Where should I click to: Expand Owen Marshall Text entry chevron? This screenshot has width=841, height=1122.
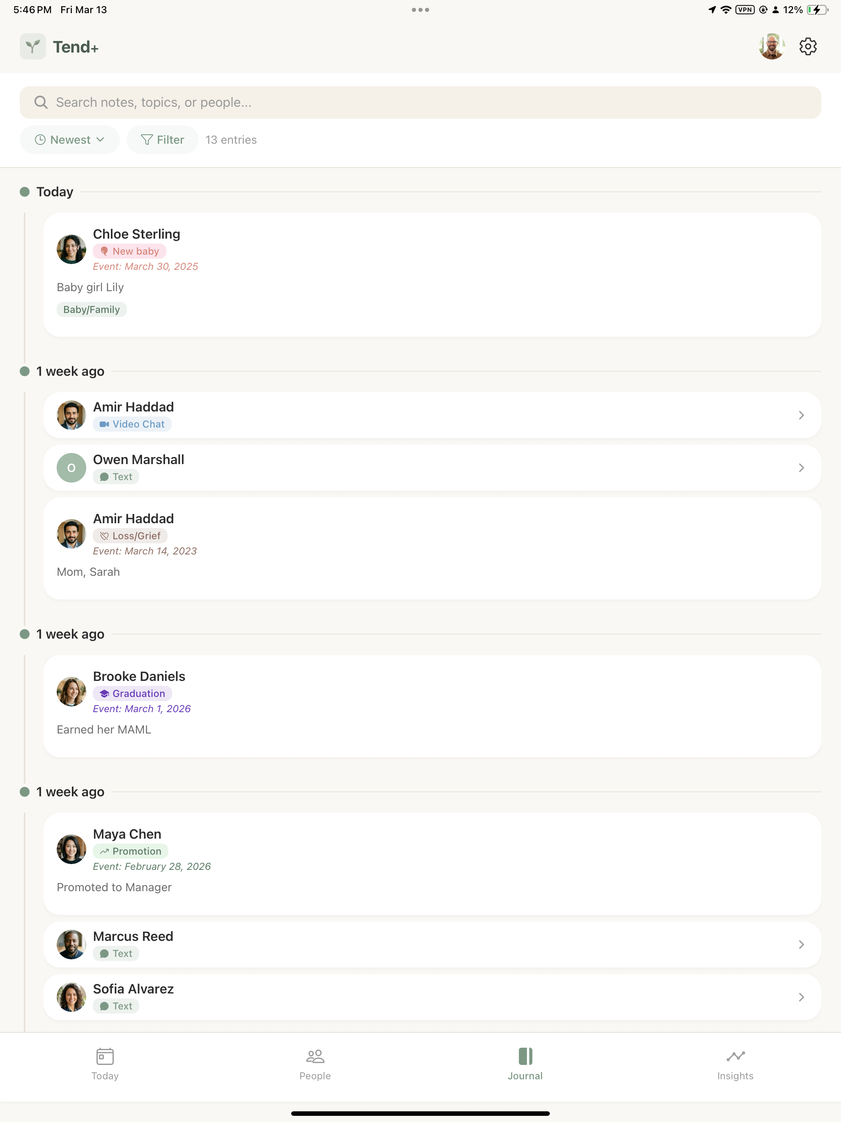(x=801, y=468)
